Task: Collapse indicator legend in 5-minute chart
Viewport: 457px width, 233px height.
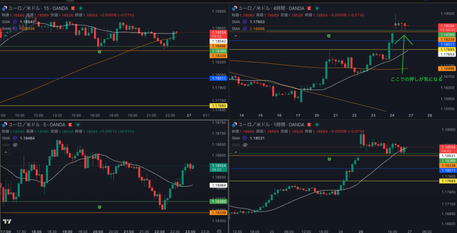Action: click(x=6, y=152)
